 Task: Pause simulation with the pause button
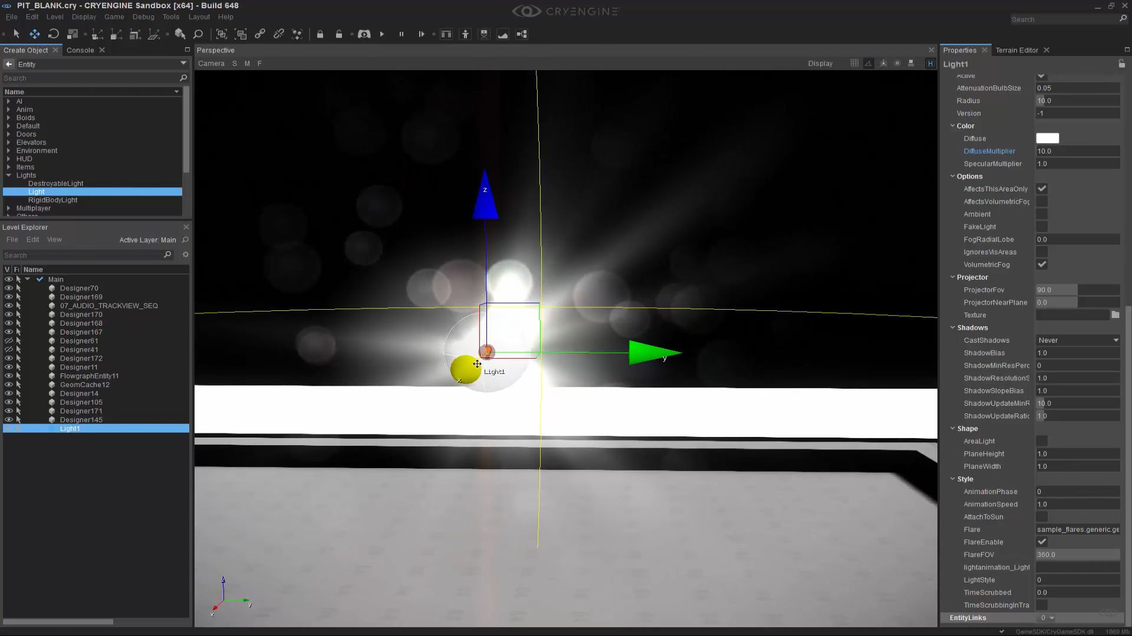click(x=402, y=34)
